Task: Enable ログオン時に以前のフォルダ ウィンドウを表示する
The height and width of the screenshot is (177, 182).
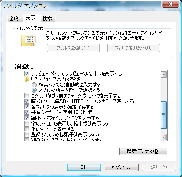Action: 27,95
